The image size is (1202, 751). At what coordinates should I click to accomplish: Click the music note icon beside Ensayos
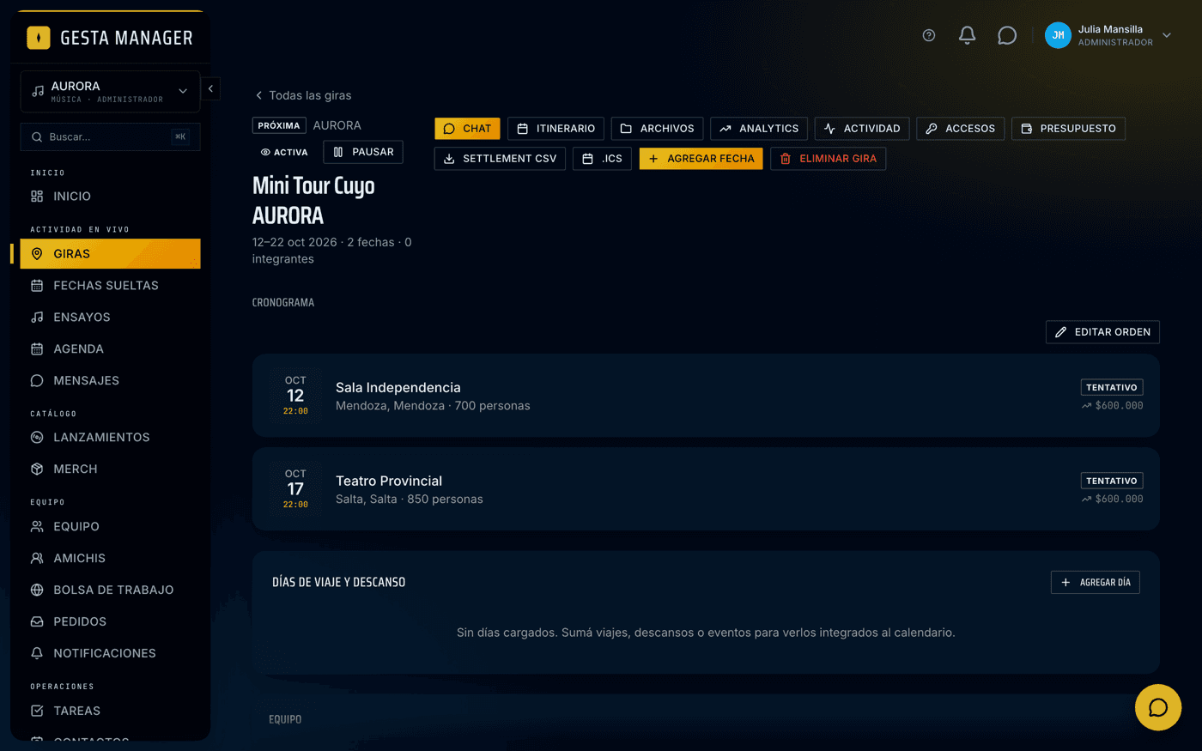(37, 318)
